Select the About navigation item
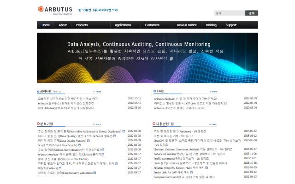 [x=63, y=25]
